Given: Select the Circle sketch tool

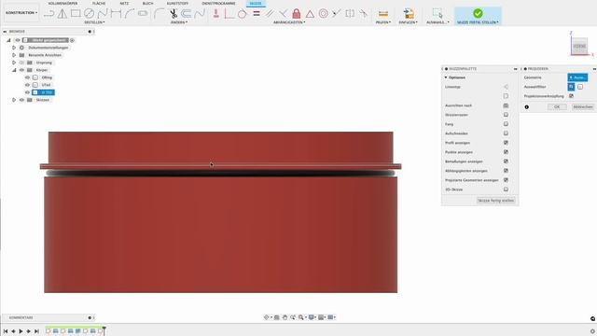Looking at the screenshot, I should pos(90,14).
